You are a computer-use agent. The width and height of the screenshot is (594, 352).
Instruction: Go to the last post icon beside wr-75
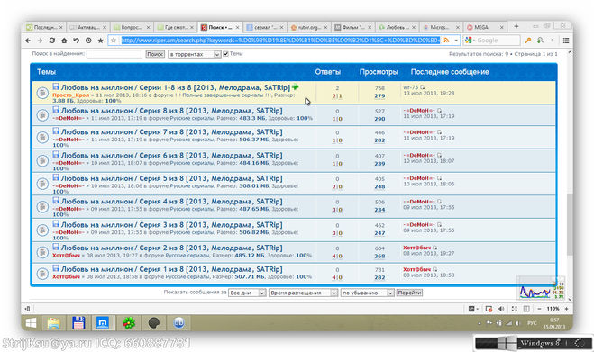coord(422,87)
